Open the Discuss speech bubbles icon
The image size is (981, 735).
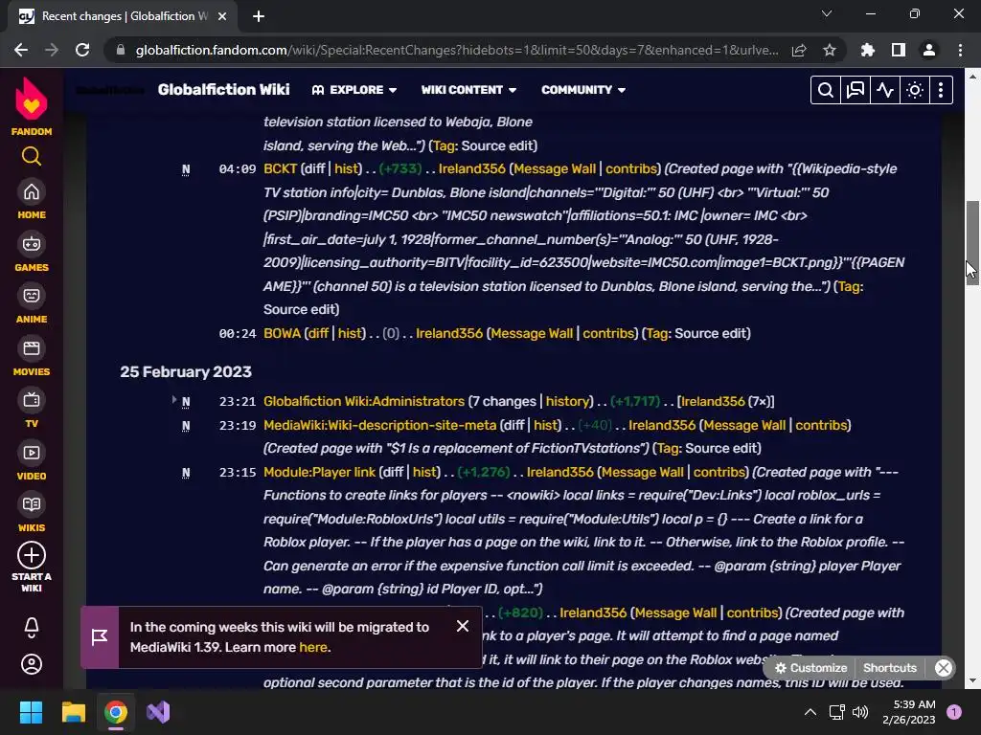pos(855,90)
